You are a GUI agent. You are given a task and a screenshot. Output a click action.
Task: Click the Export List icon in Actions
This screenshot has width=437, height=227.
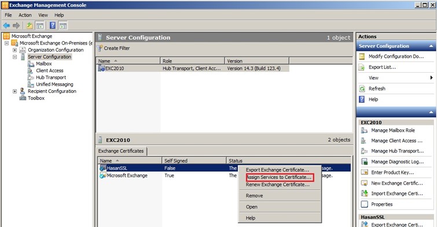coord(362,68)
